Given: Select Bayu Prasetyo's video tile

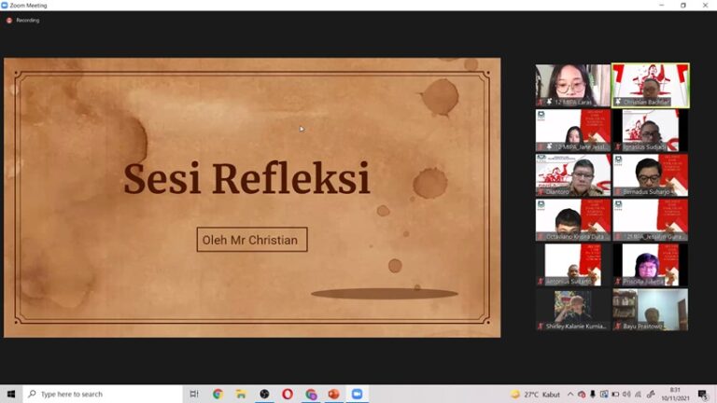Looking at the screenshot, I should pyautogui.click(x=651, y=310).
